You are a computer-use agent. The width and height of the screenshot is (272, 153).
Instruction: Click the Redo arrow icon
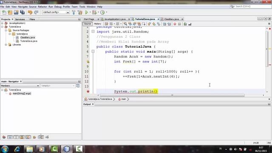(36, 12)
